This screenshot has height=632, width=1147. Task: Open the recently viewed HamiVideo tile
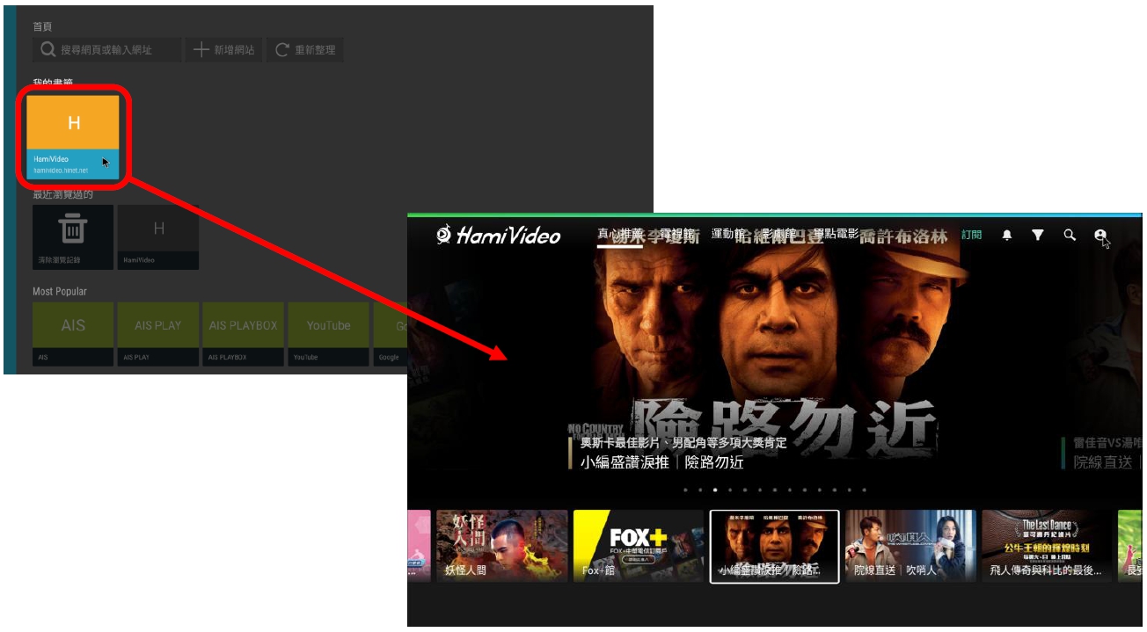(158, 237)
